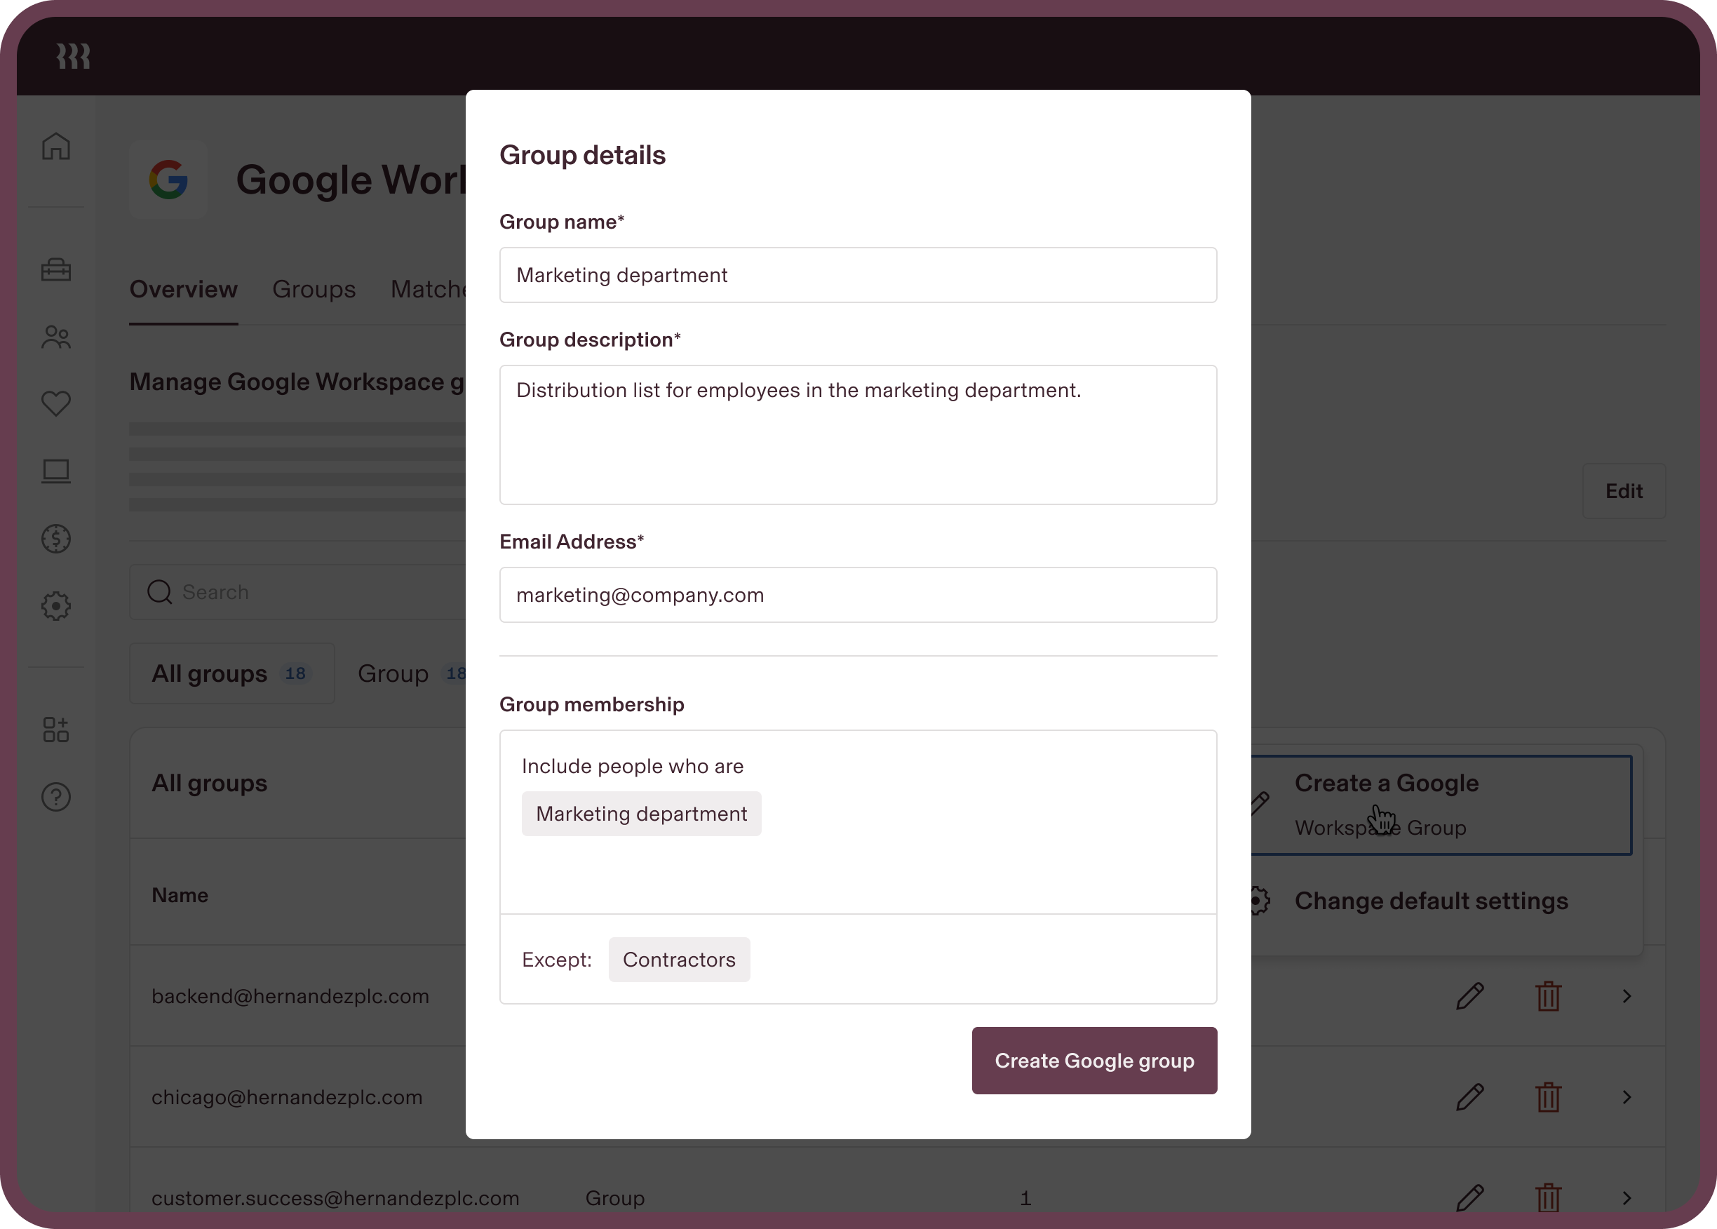Image resolution: width=1717 pixels, height=1229 pixels.
Task: Expand the customer.success row chevron
Action: pos(1627,1198)
